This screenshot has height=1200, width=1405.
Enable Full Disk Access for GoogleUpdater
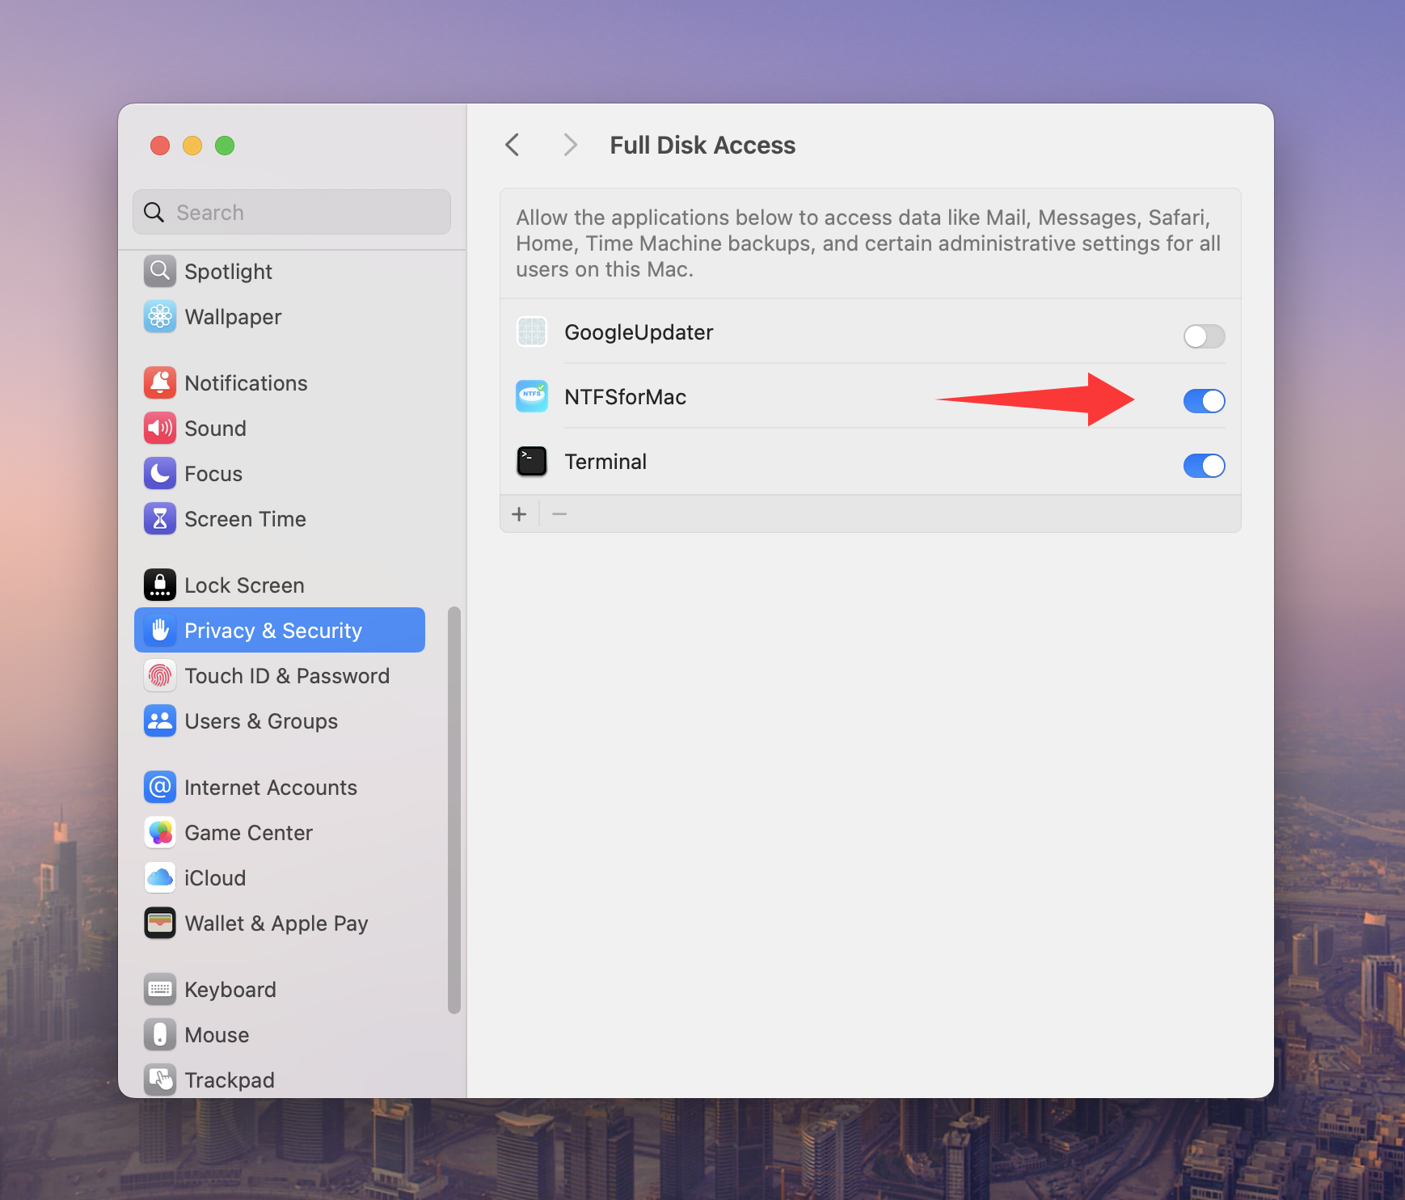pos(1204,336)
